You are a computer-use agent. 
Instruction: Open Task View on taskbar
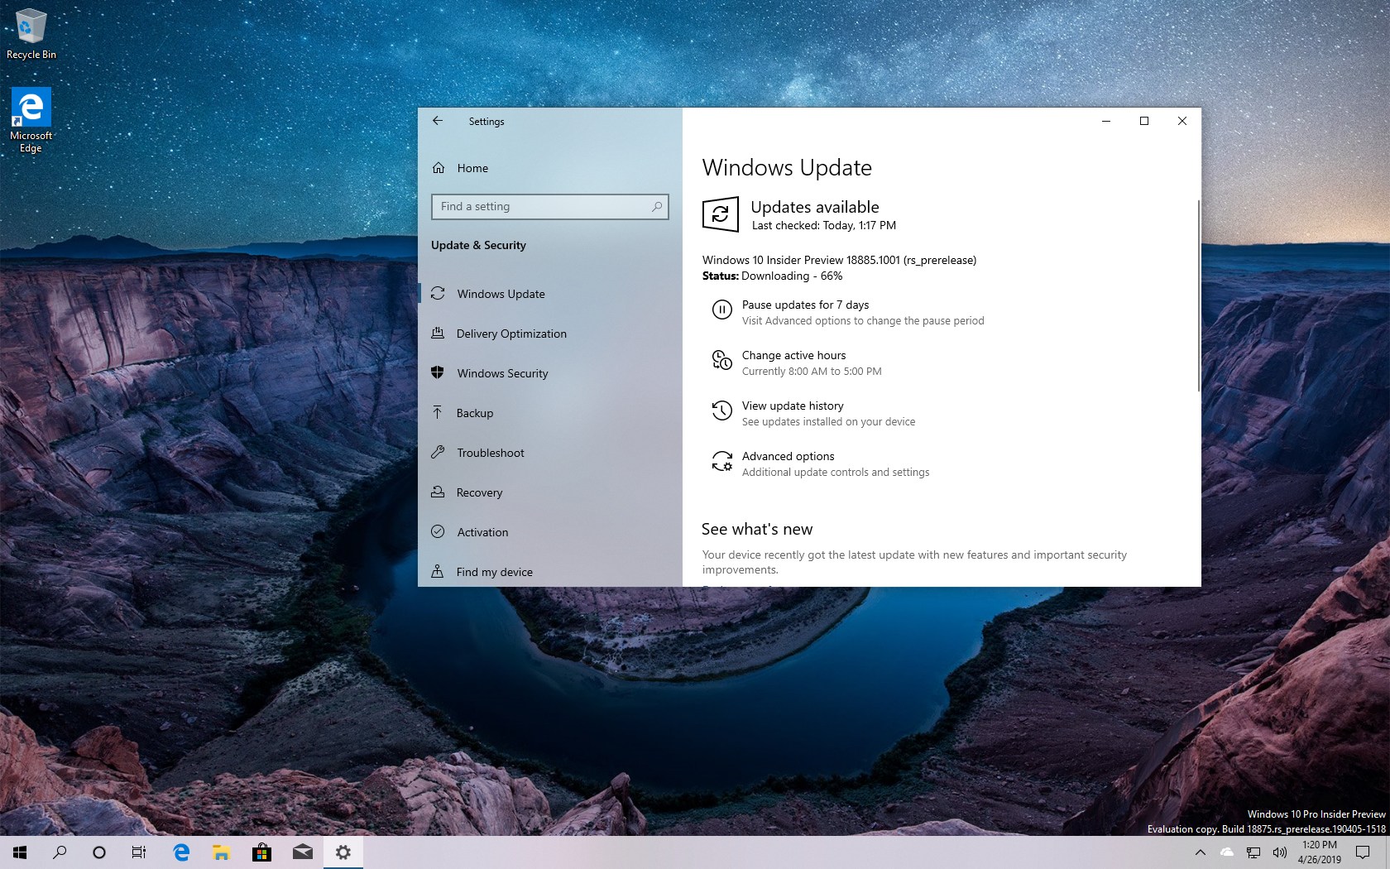tap(139, 852)
